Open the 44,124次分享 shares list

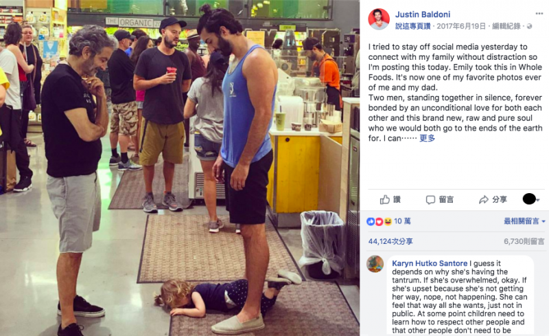tap(390, 241)
